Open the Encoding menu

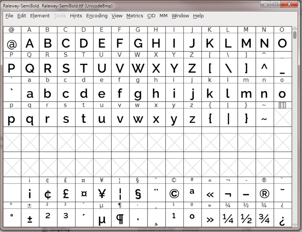[x=97, y=16]
